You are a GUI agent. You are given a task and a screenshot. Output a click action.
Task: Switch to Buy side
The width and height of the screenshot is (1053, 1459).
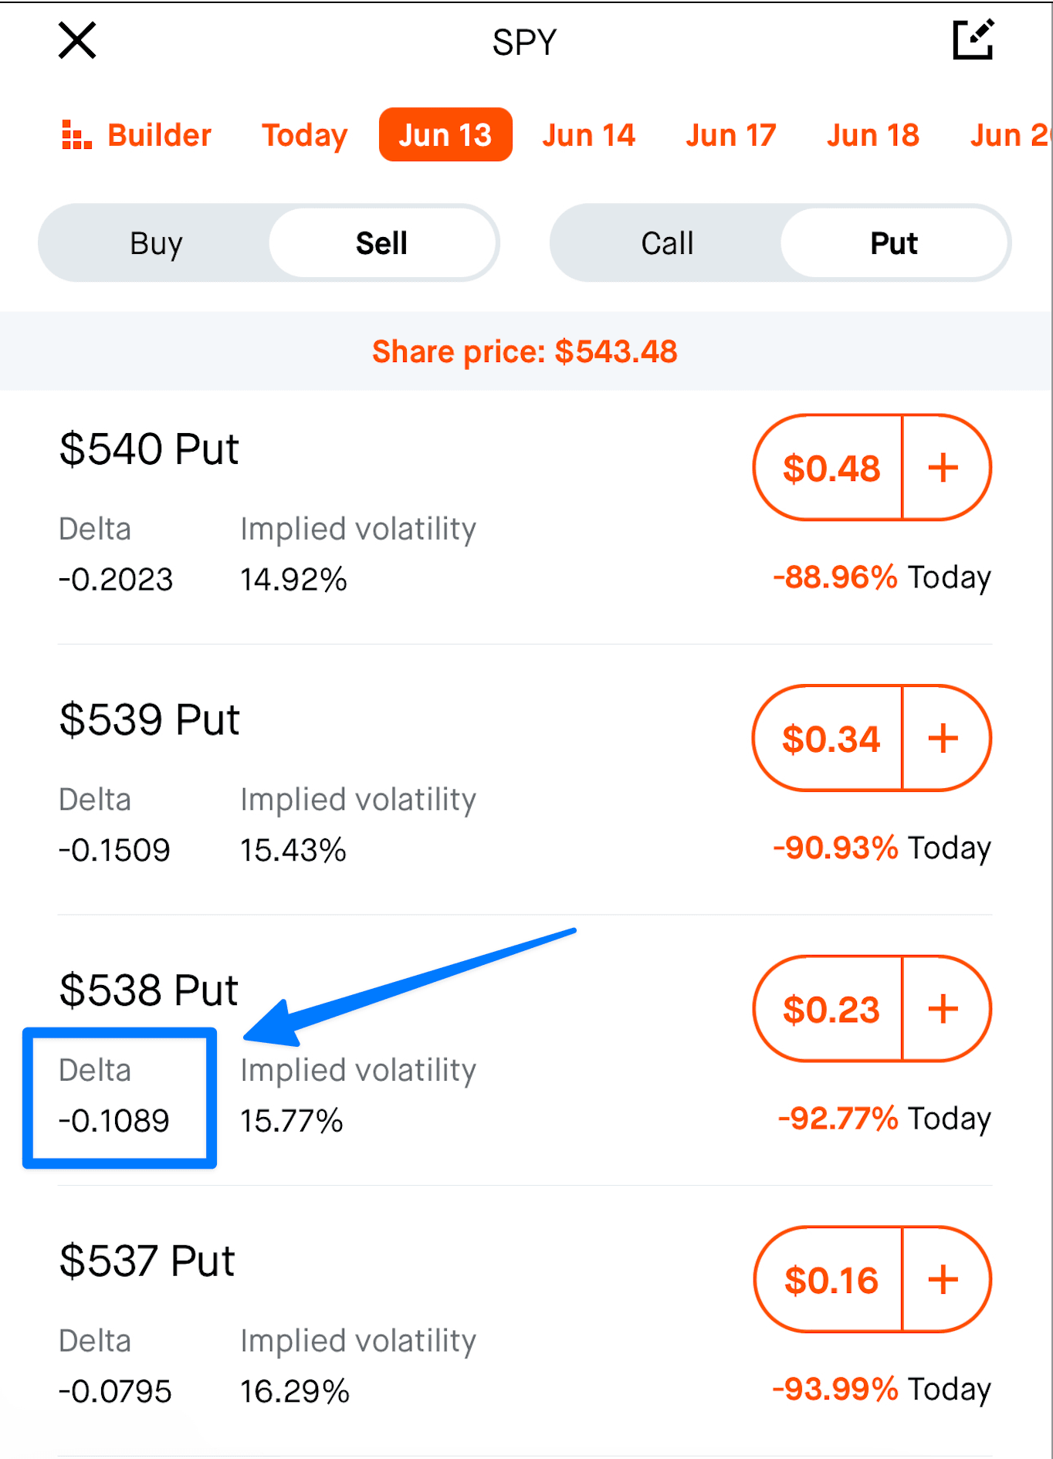pos(156,243)
